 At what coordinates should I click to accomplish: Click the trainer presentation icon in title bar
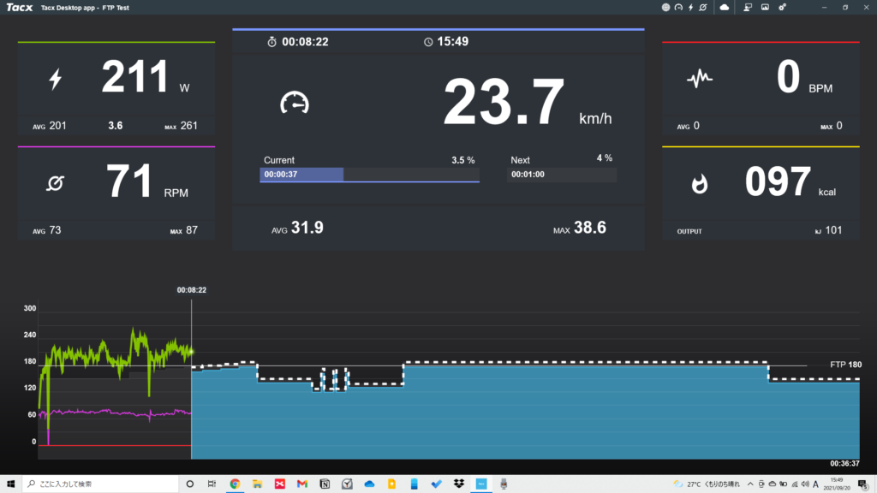(x=747, y=7)
